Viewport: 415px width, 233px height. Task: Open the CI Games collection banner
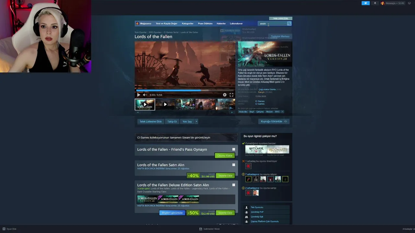(186, 138)
